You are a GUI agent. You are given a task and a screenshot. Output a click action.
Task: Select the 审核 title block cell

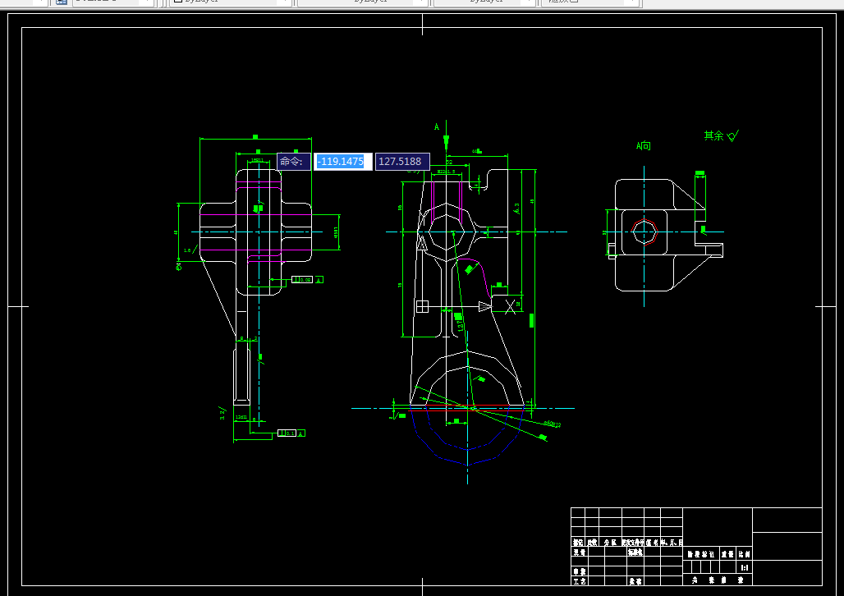click(x=580, y=571)
